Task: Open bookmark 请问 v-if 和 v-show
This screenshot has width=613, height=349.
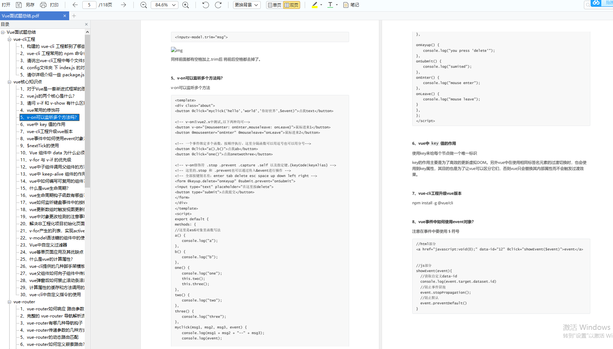Action: 52,103
